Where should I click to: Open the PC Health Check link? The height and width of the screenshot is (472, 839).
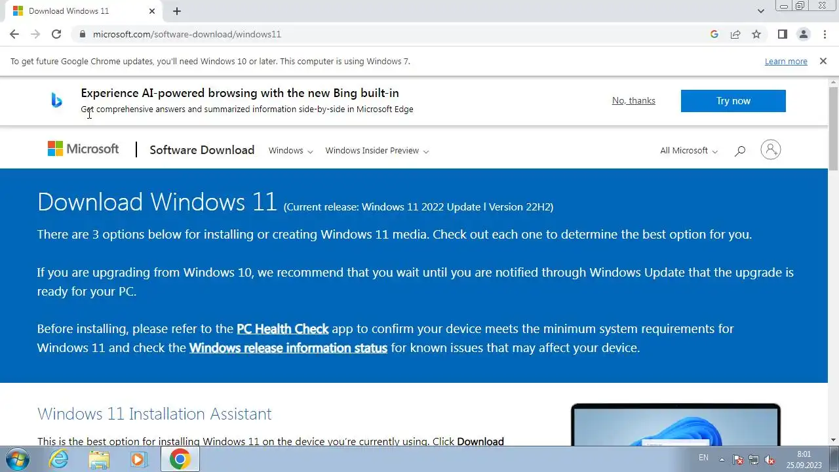[x=283, y=328]
